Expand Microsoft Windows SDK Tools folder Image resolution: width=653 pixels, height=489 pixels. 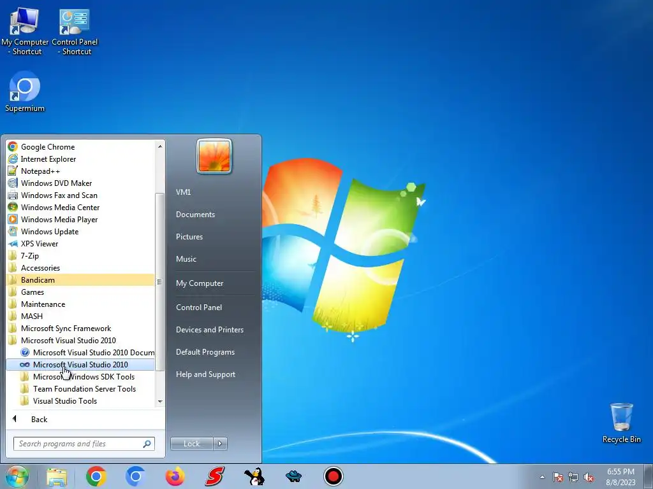coord(84,377)
